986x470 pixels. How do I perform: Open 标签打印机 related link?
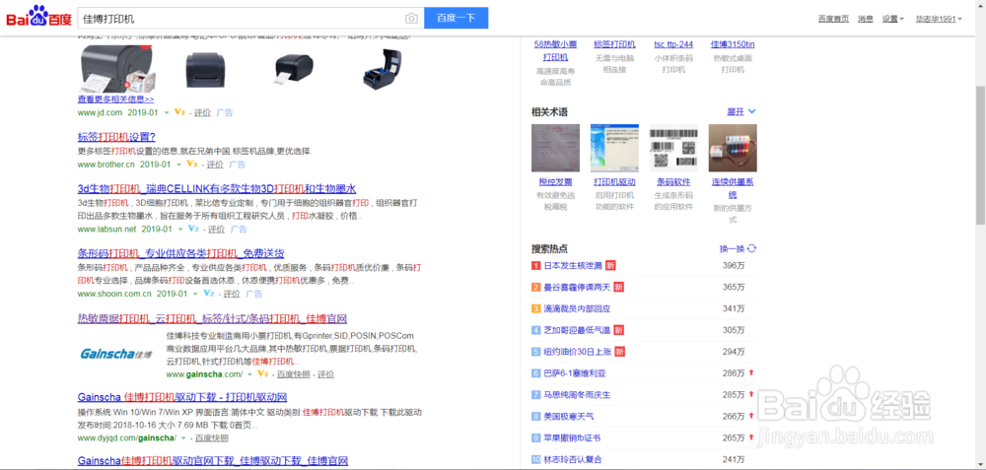pos(614,44)
